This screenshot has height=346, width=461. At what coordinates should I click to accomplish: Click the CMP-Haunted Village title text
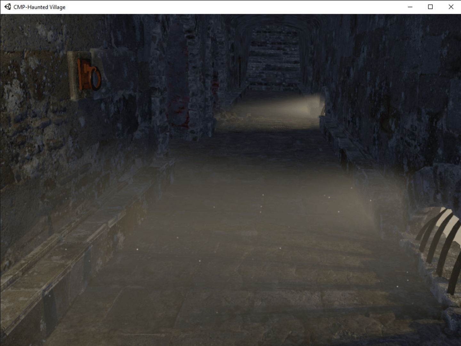pyautogui.click(x=39, y=7)
